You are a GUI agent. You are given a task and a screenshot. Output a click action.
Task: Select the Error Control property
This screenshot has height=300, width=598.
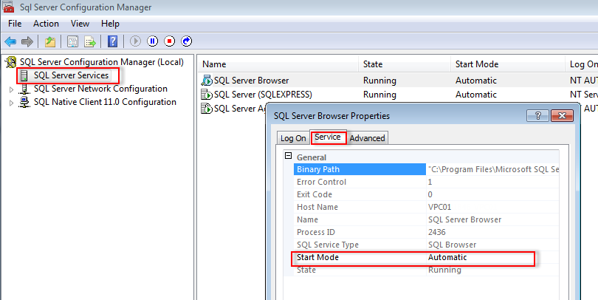click(321, 182)
